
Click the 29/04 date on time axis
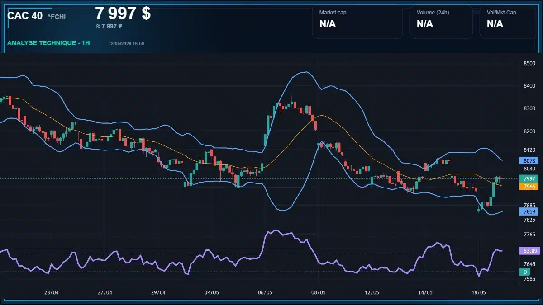tap(158, 292)
